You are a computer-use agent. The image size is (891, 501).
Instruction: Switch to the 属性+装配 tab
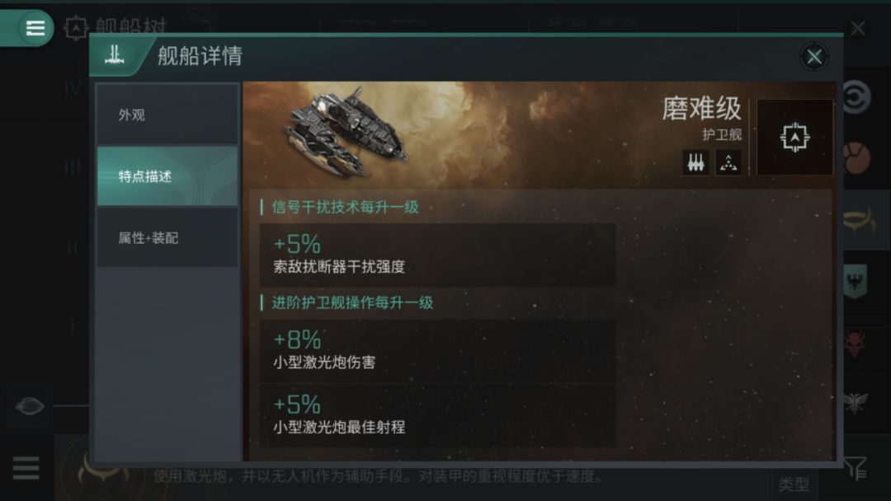[x=167, y=238]
